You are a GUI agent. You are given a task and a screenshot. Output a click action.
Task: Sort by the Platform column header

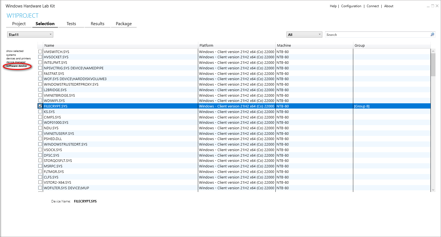[237, 45]
